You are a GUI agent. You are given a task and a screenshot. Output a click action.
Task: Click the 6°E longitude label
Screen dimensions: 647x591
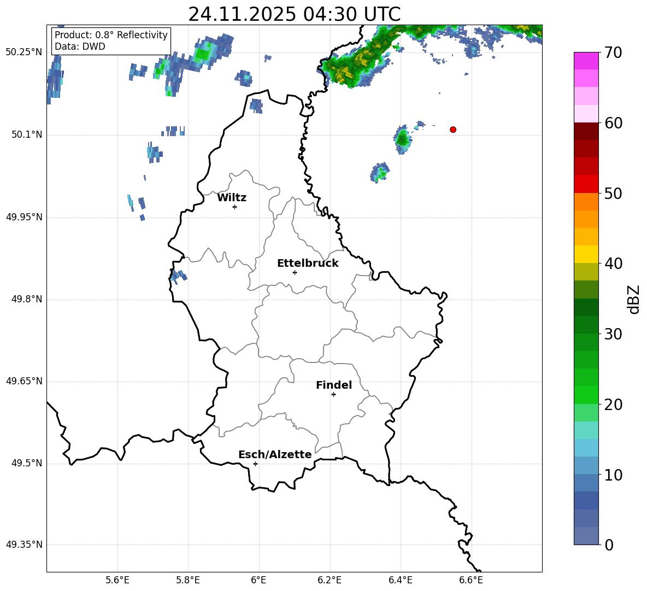pyautogui.click(x=258, y=580)
